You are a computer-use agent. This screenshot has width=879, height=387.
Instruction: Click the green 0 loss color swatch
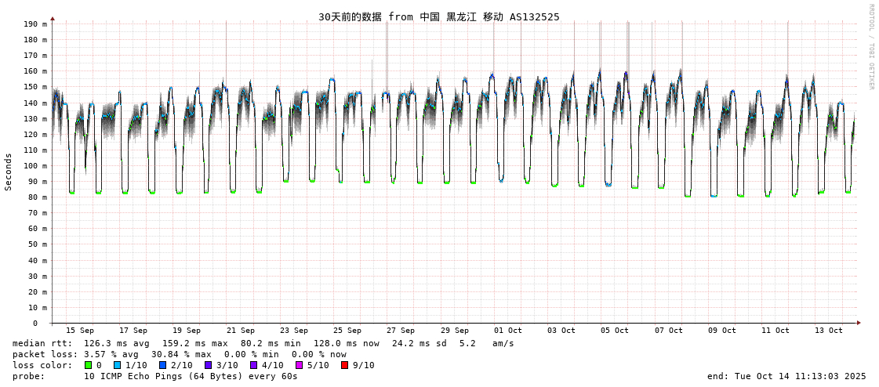click(88, 365)
